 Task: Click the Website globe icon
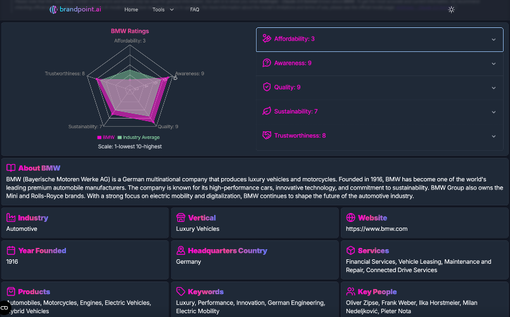point(350,217)
